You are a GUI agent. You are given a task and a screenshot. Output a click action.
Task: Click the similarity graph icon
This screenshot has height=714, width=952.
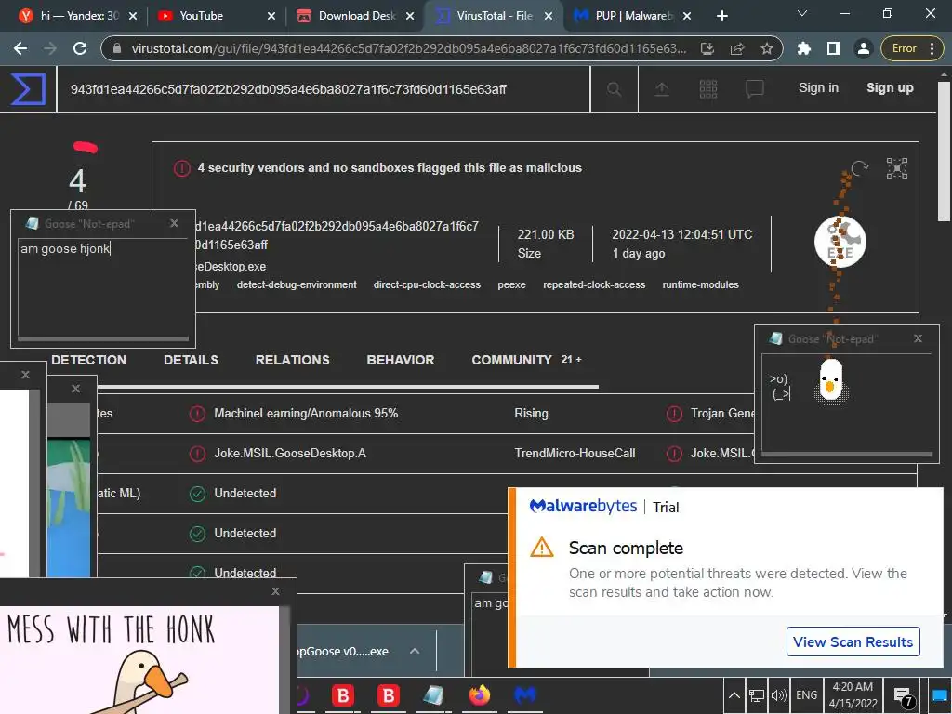coord(897,168)
